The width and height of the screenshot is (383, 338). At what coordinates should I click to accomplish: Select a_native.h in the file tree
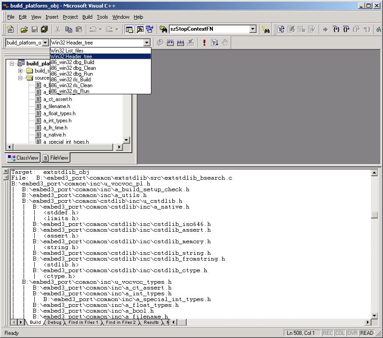[54, 135]
